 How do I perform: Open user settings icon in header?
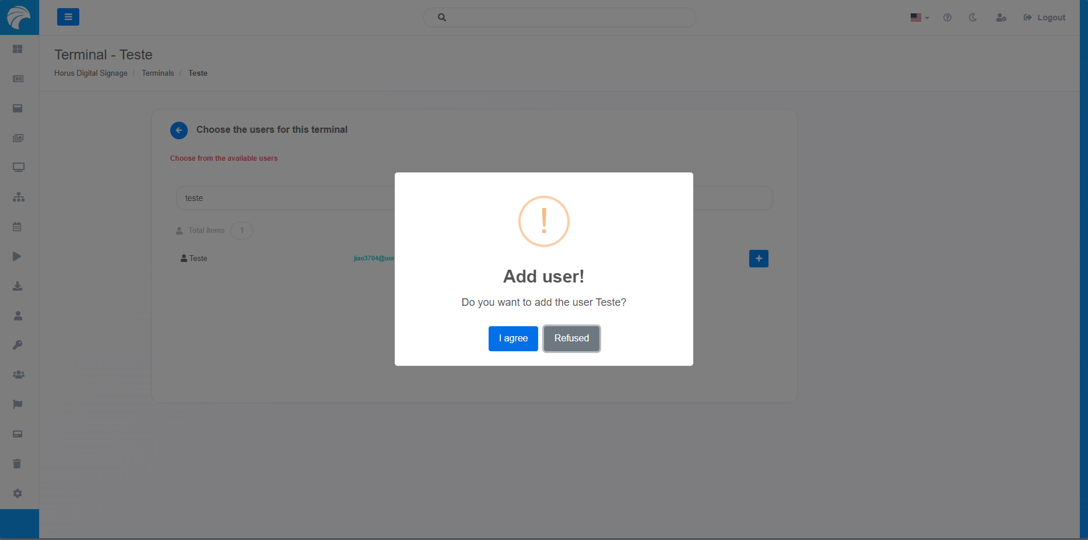[x=1001, y=17]
